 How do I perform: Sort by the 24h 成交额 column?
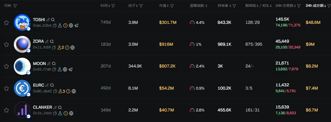click(x=316, y=6)
